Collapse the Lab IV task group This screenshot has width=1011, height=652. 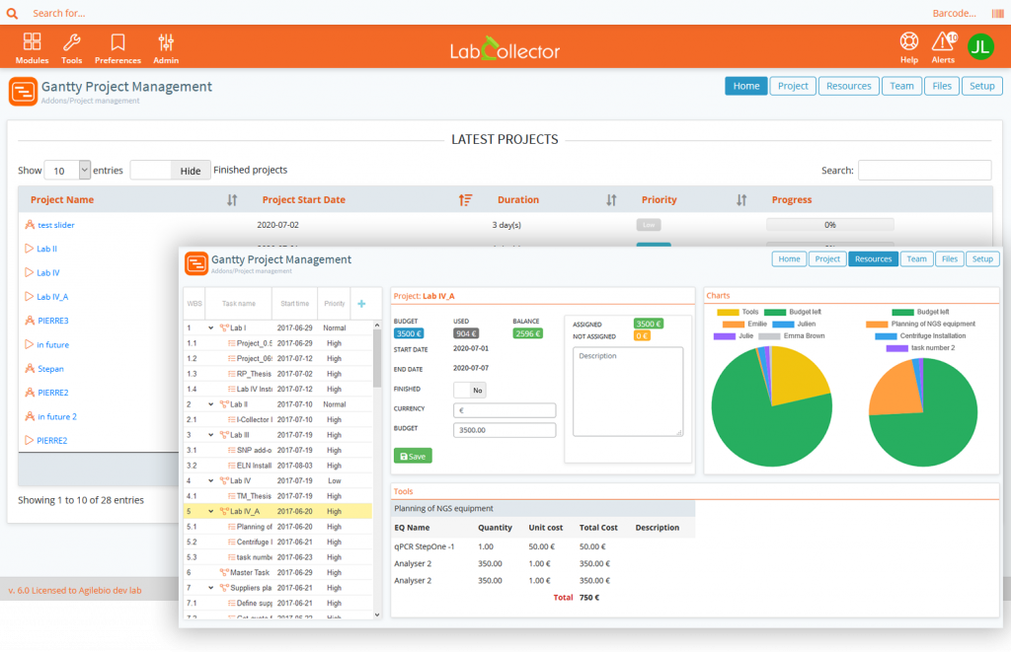pyautogui.click(x=210, y=480)
